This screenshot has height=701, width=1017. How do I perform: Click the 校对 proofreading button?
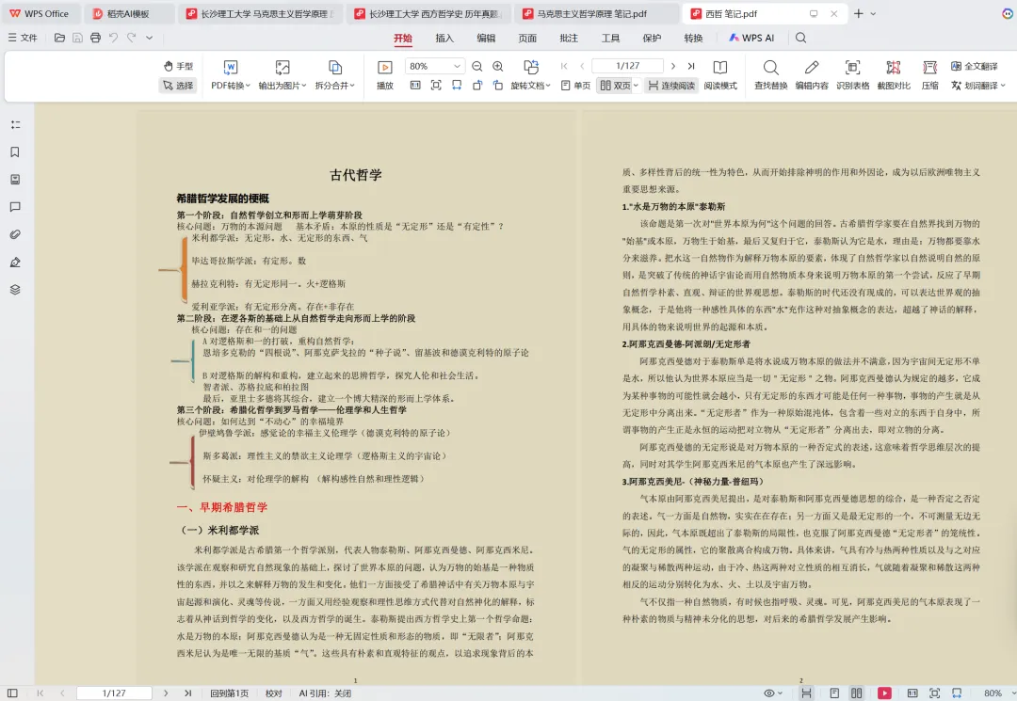pos(274,693)
